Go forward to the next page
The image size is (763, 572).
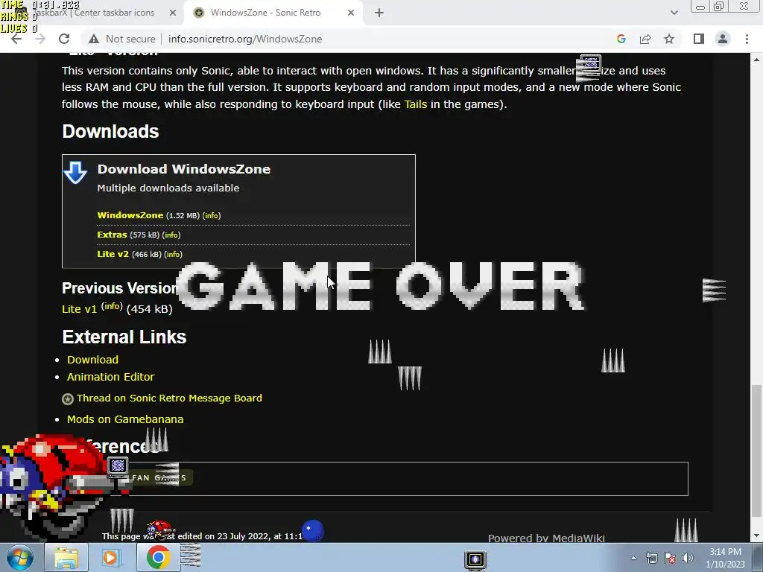40,39
